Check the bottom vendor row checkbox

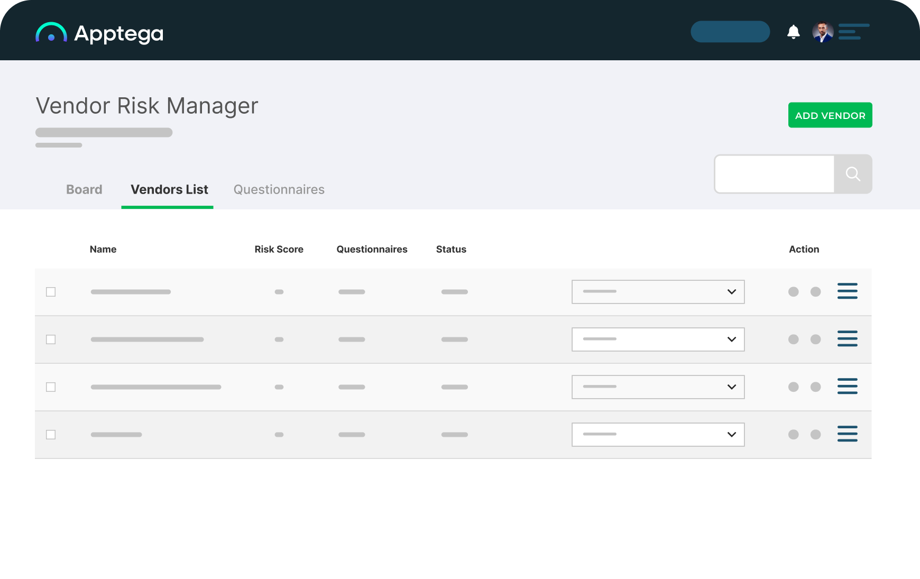51,434
